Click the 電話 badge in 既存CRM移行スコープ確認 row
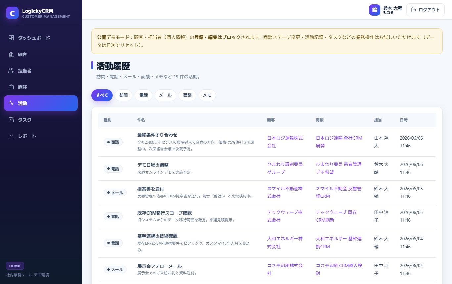 click(113, 217)
